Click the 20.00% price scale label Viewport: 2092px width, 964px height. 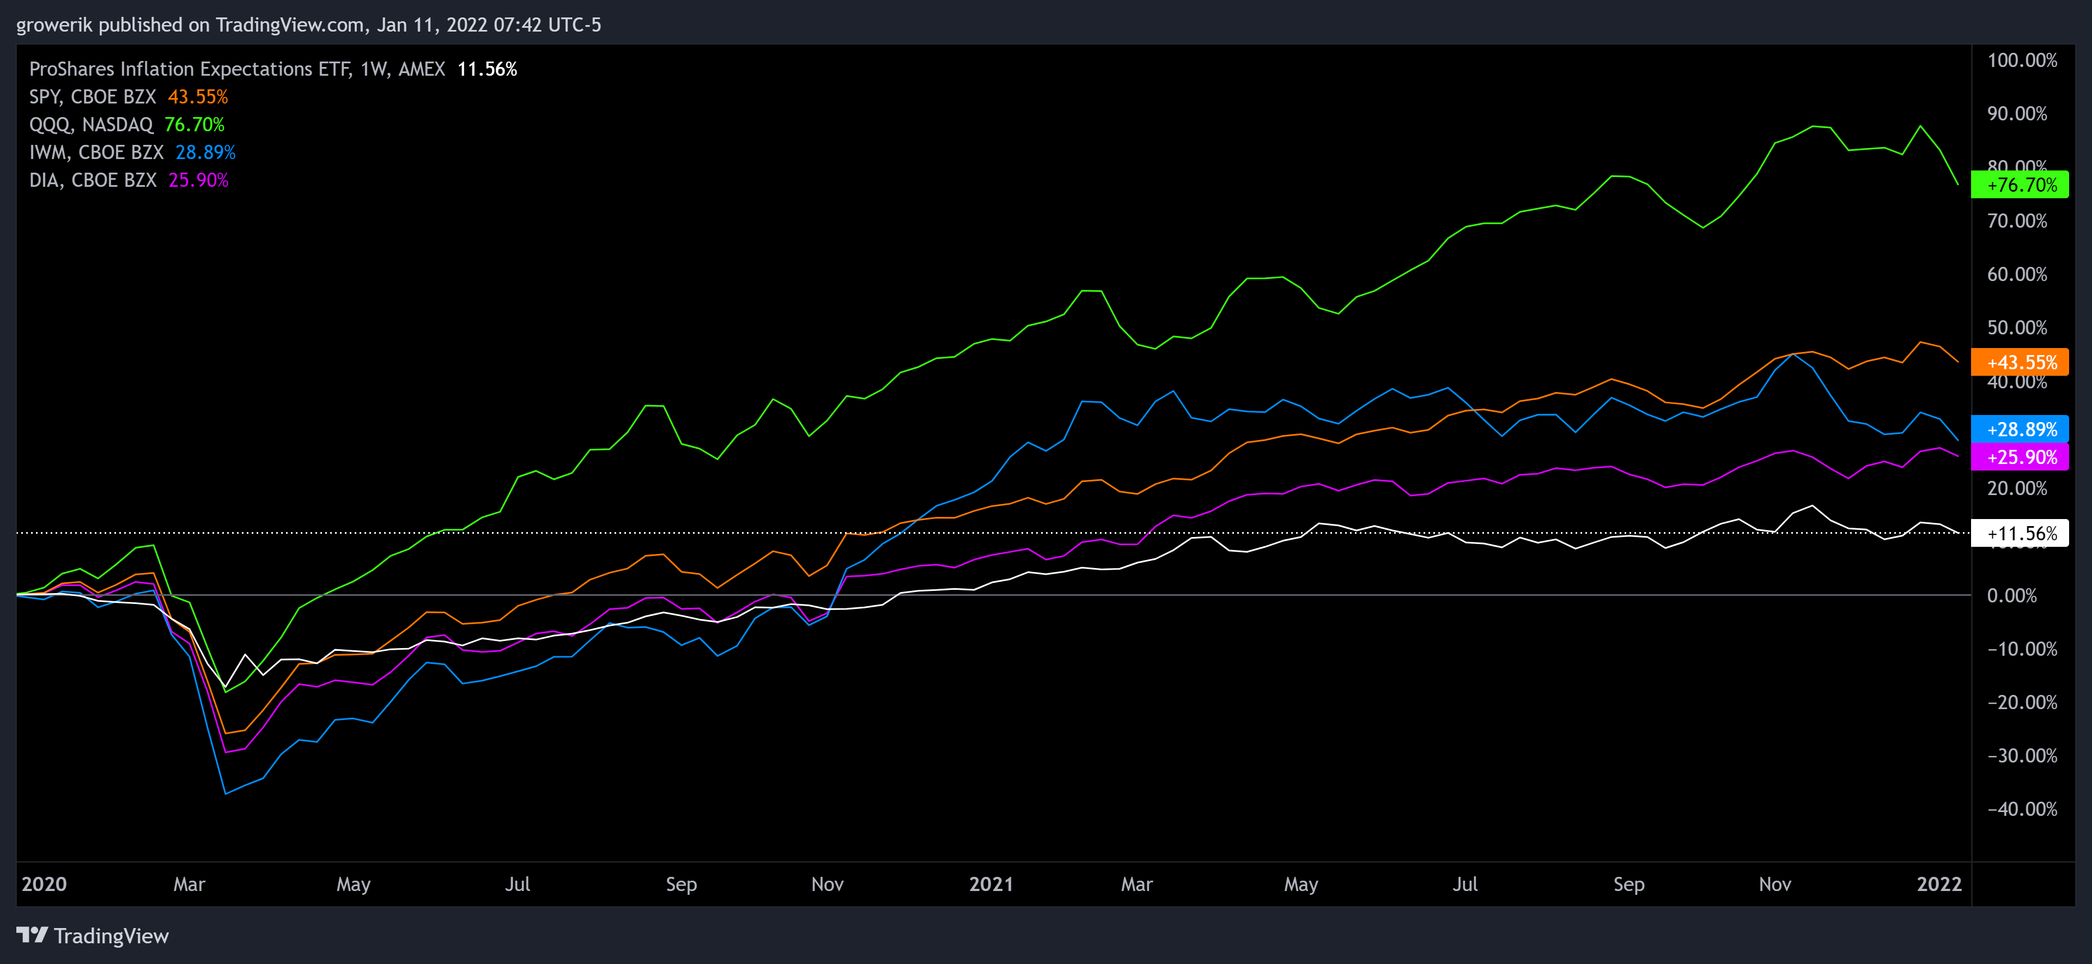coord(2017,488)
